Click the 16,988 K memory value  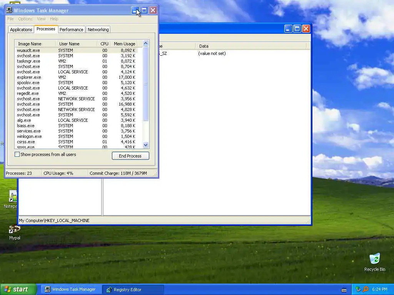pos(127,104)
